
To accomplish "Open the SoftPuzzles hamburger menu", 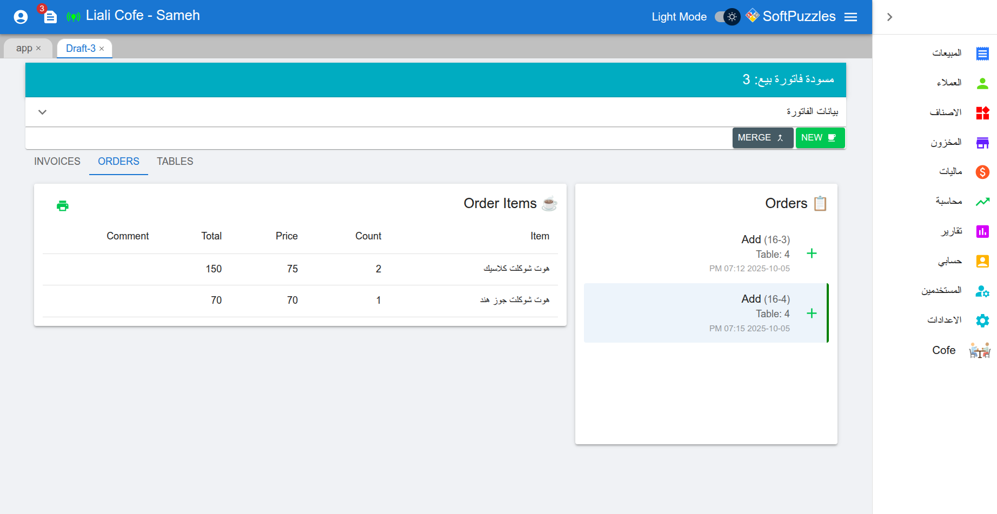I will click(850, 17).
